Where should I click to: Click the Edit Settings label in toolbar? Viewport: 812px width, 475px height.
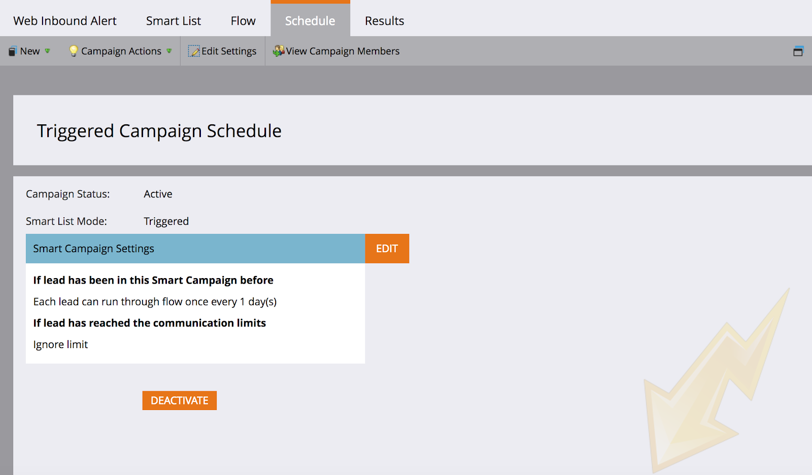coord(229,51)
